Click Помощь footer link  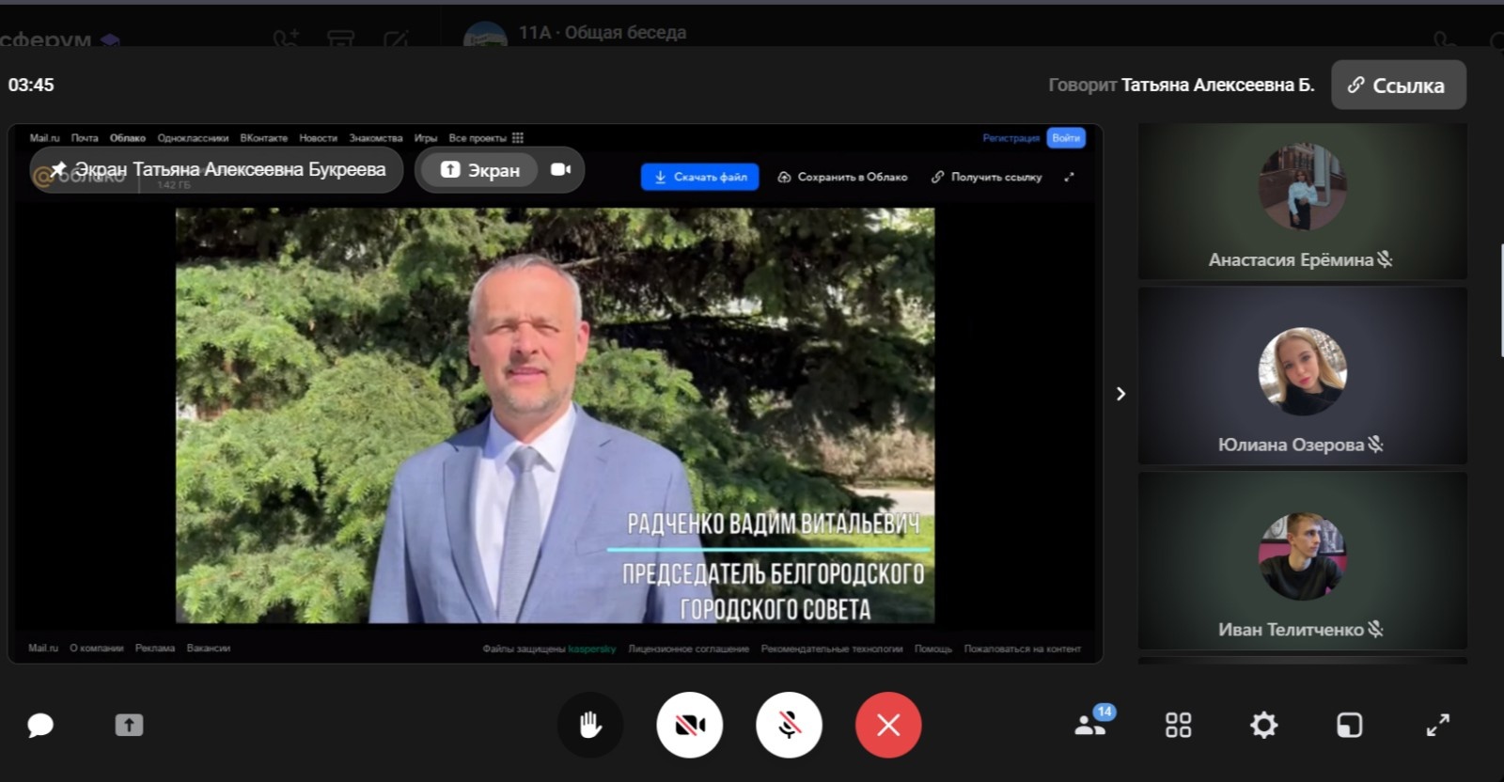[933, 649]
